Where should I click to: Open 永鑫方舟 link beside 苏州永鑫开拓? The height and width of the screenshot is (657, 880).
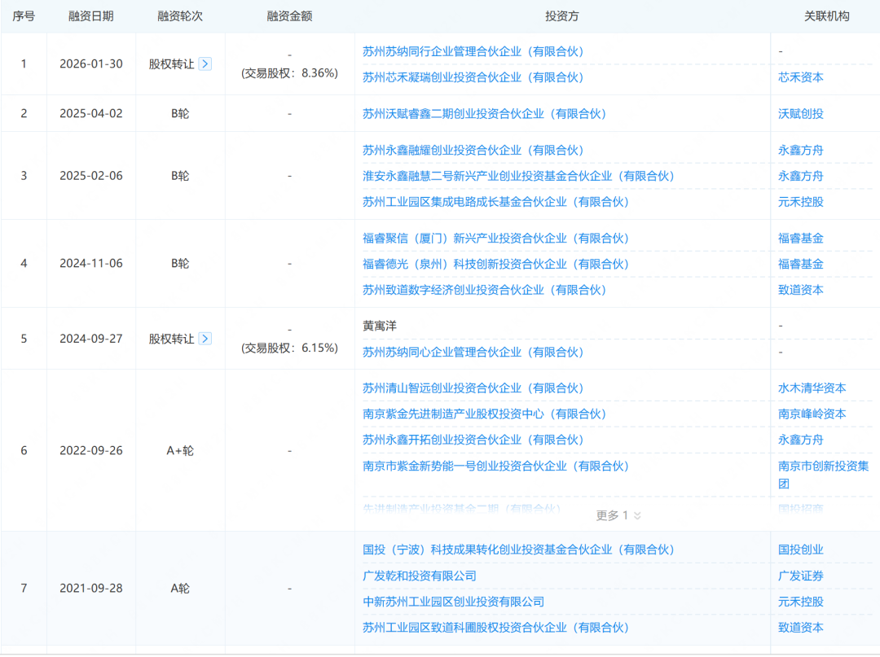pyautogui.click(x=800, y=440)
